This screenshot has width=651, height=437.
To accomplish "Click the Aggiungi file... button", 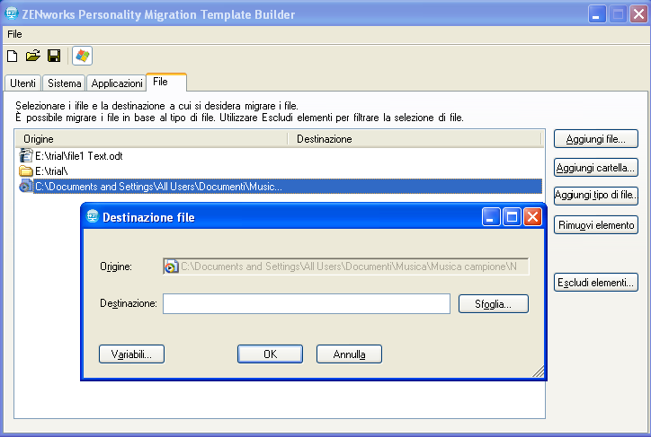I will (x=596, y=139).
